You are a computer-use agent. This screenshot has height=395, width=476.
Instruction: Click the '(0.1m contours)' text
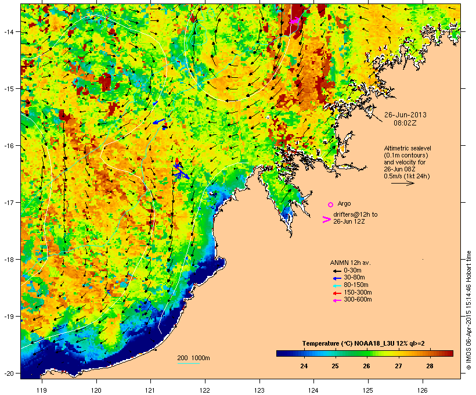pos(406,155)
